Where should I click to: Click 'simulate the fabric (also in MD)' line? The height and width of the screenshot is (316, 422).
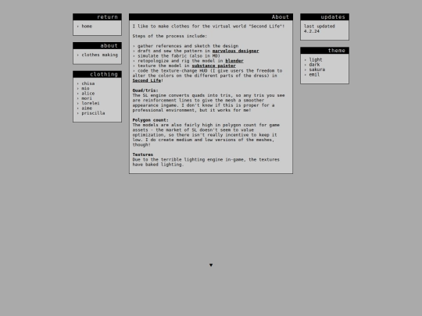(x=179, y=56)
